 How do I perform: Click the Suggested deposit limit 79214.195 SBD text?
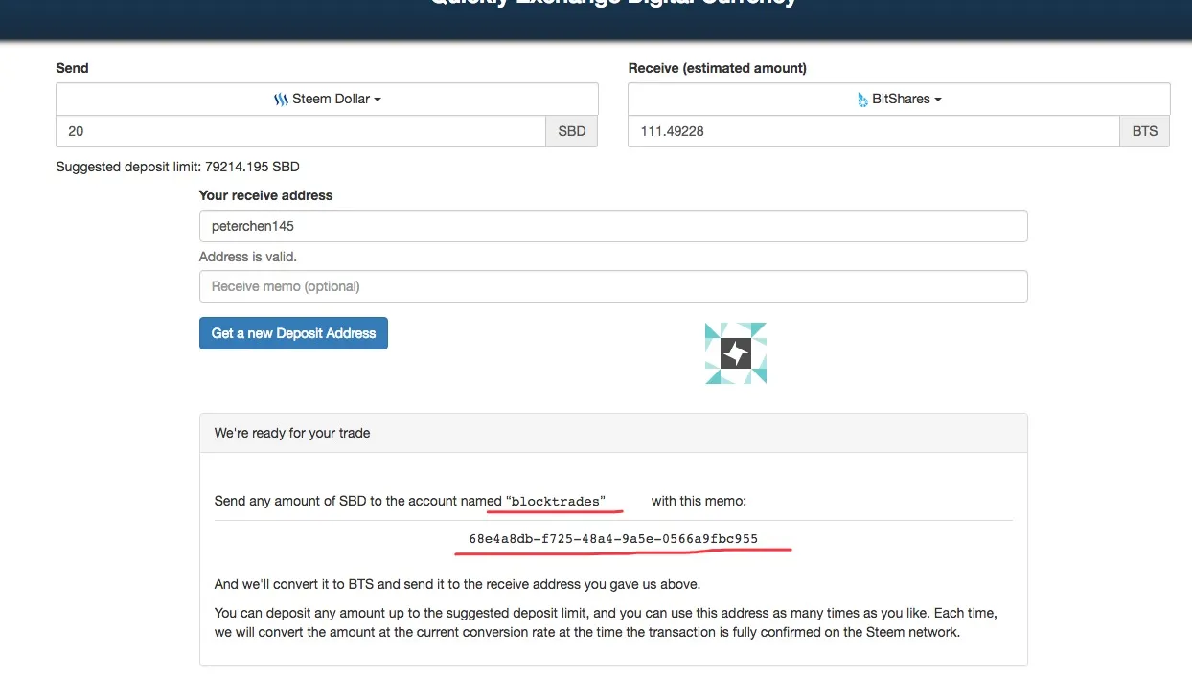tap(177, 167)
